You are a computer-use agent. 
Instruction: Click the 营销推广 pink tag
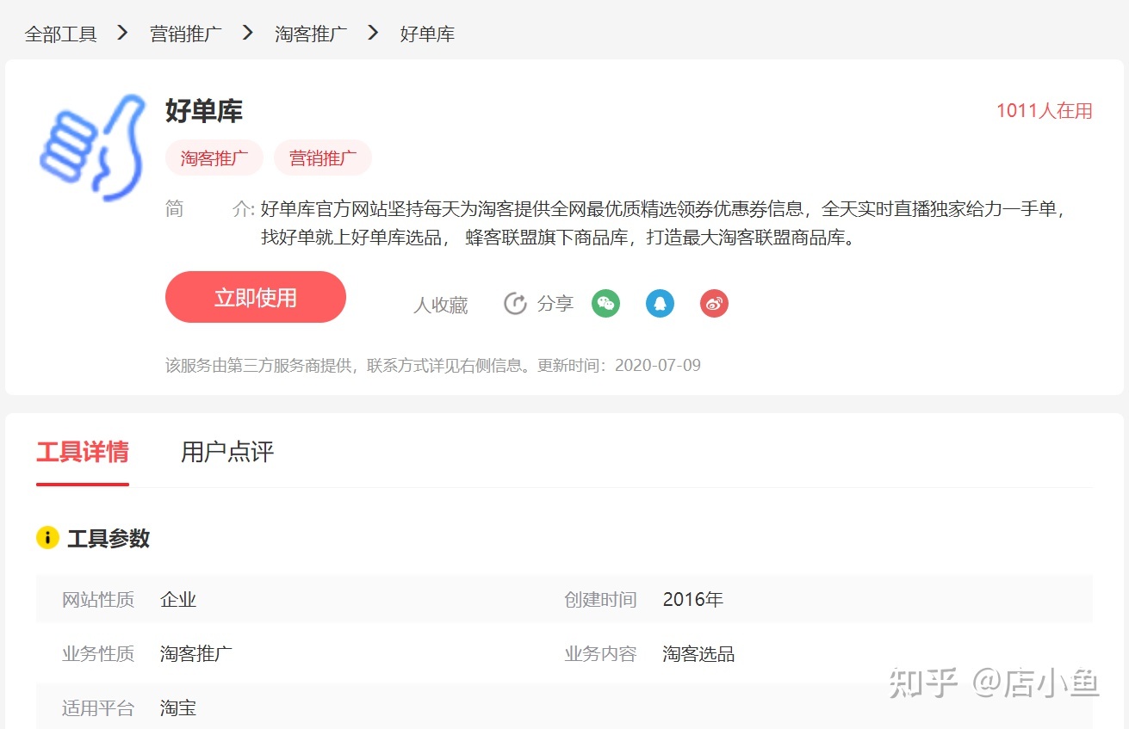click(x=323, y=158)
